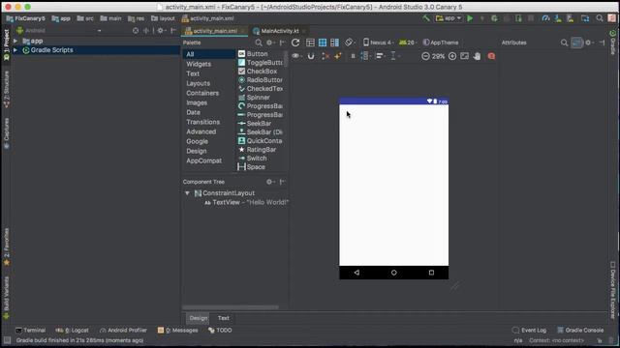Open AppTheme theme selector
Viewport: 620px width, 348px height.
(x=441, y=43)
